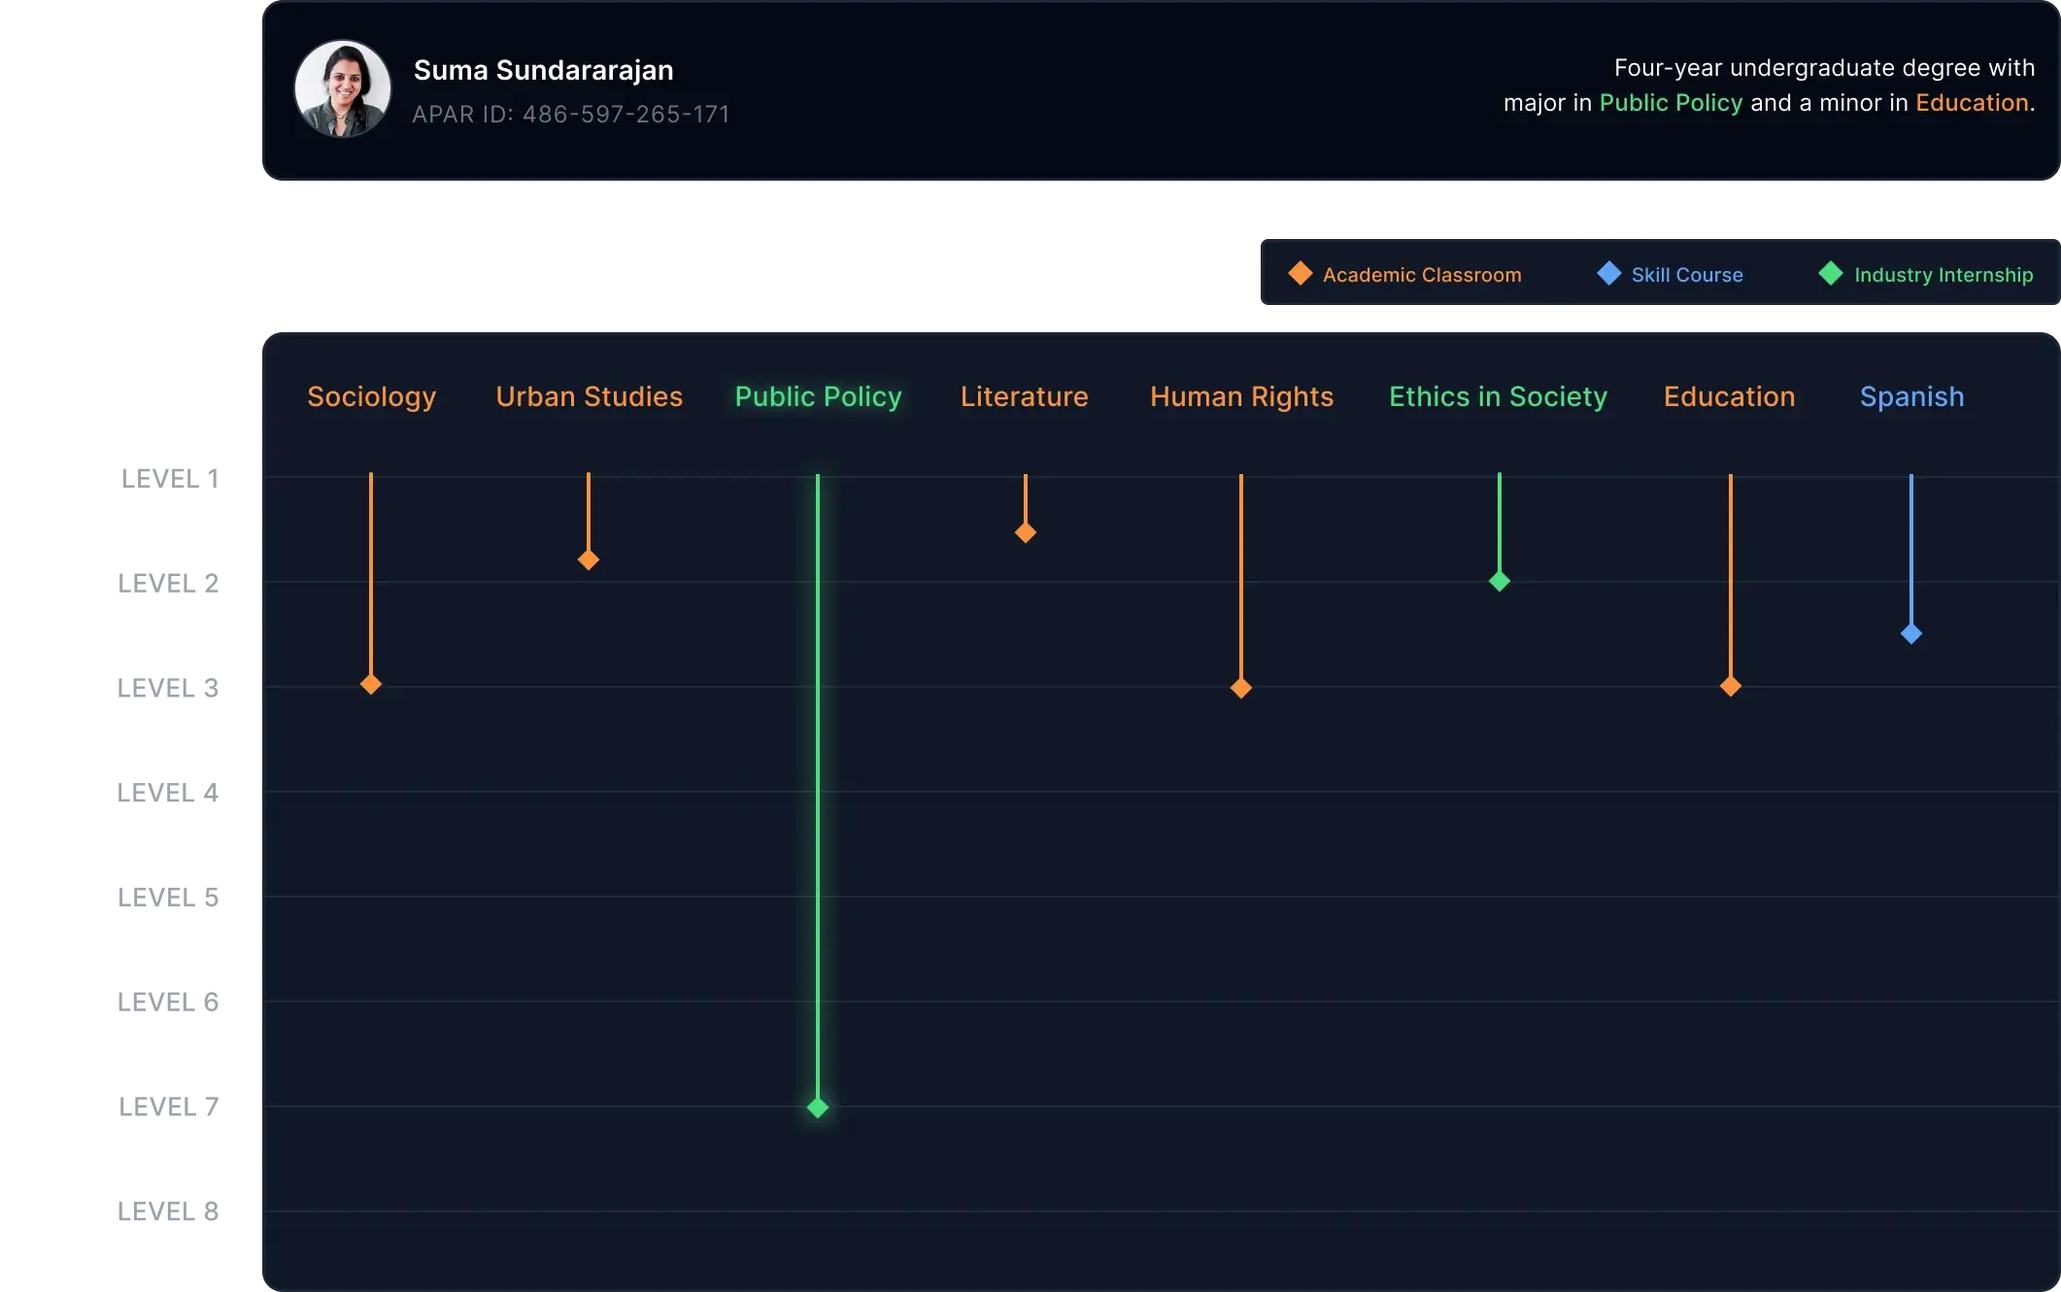
Task: Select the Sociology column heading
Action: click(x=372, y=396)
